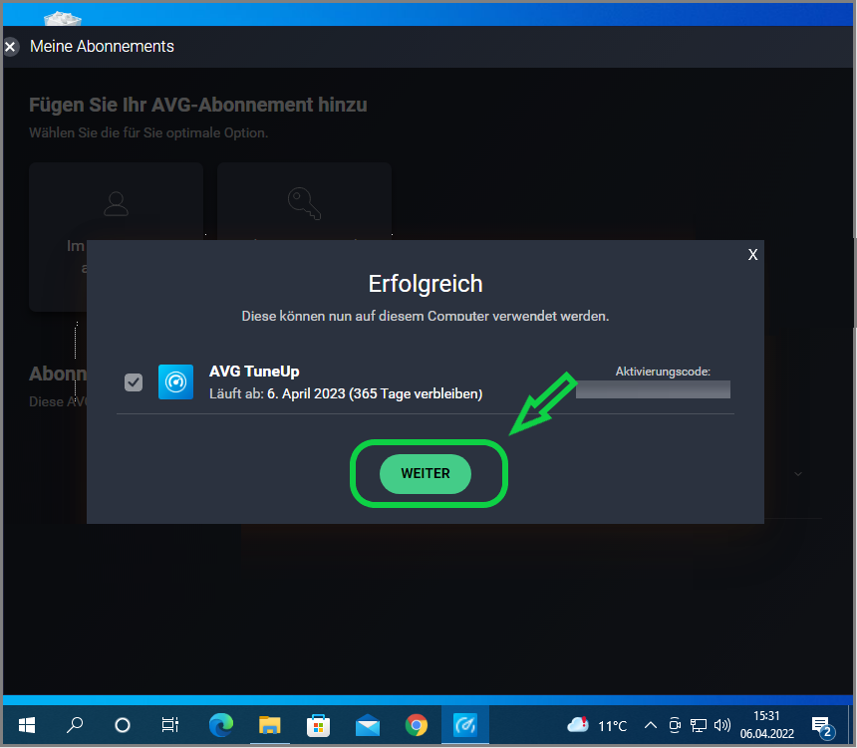This screenshot has height=748, width=857.
Task: Close the Erfolgreich dialog with X
Action: click(752, 255)
